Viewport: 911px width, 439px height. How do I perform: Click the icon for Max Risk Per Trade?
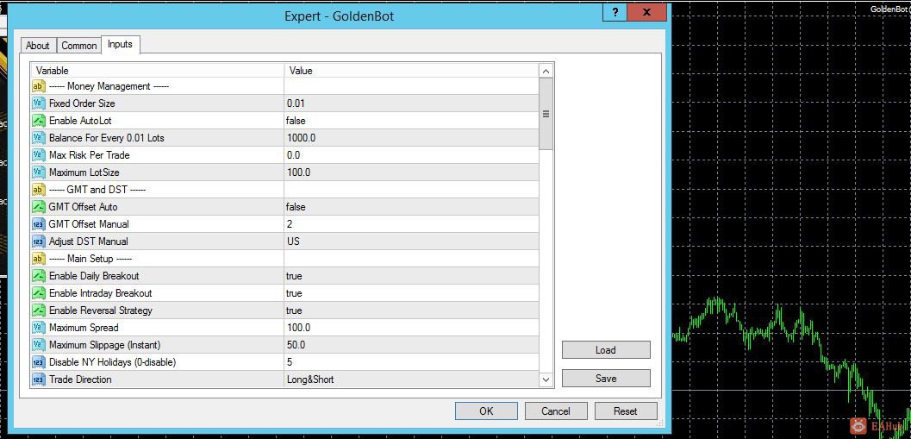click(x=38, y=155)
